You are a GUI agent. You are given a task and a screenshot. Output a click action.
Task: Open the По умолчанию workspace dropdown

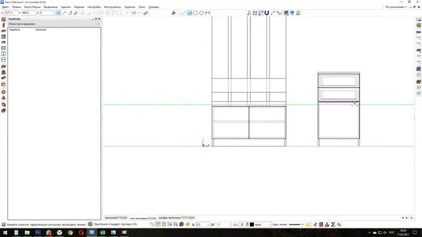(x=396, y=7)
